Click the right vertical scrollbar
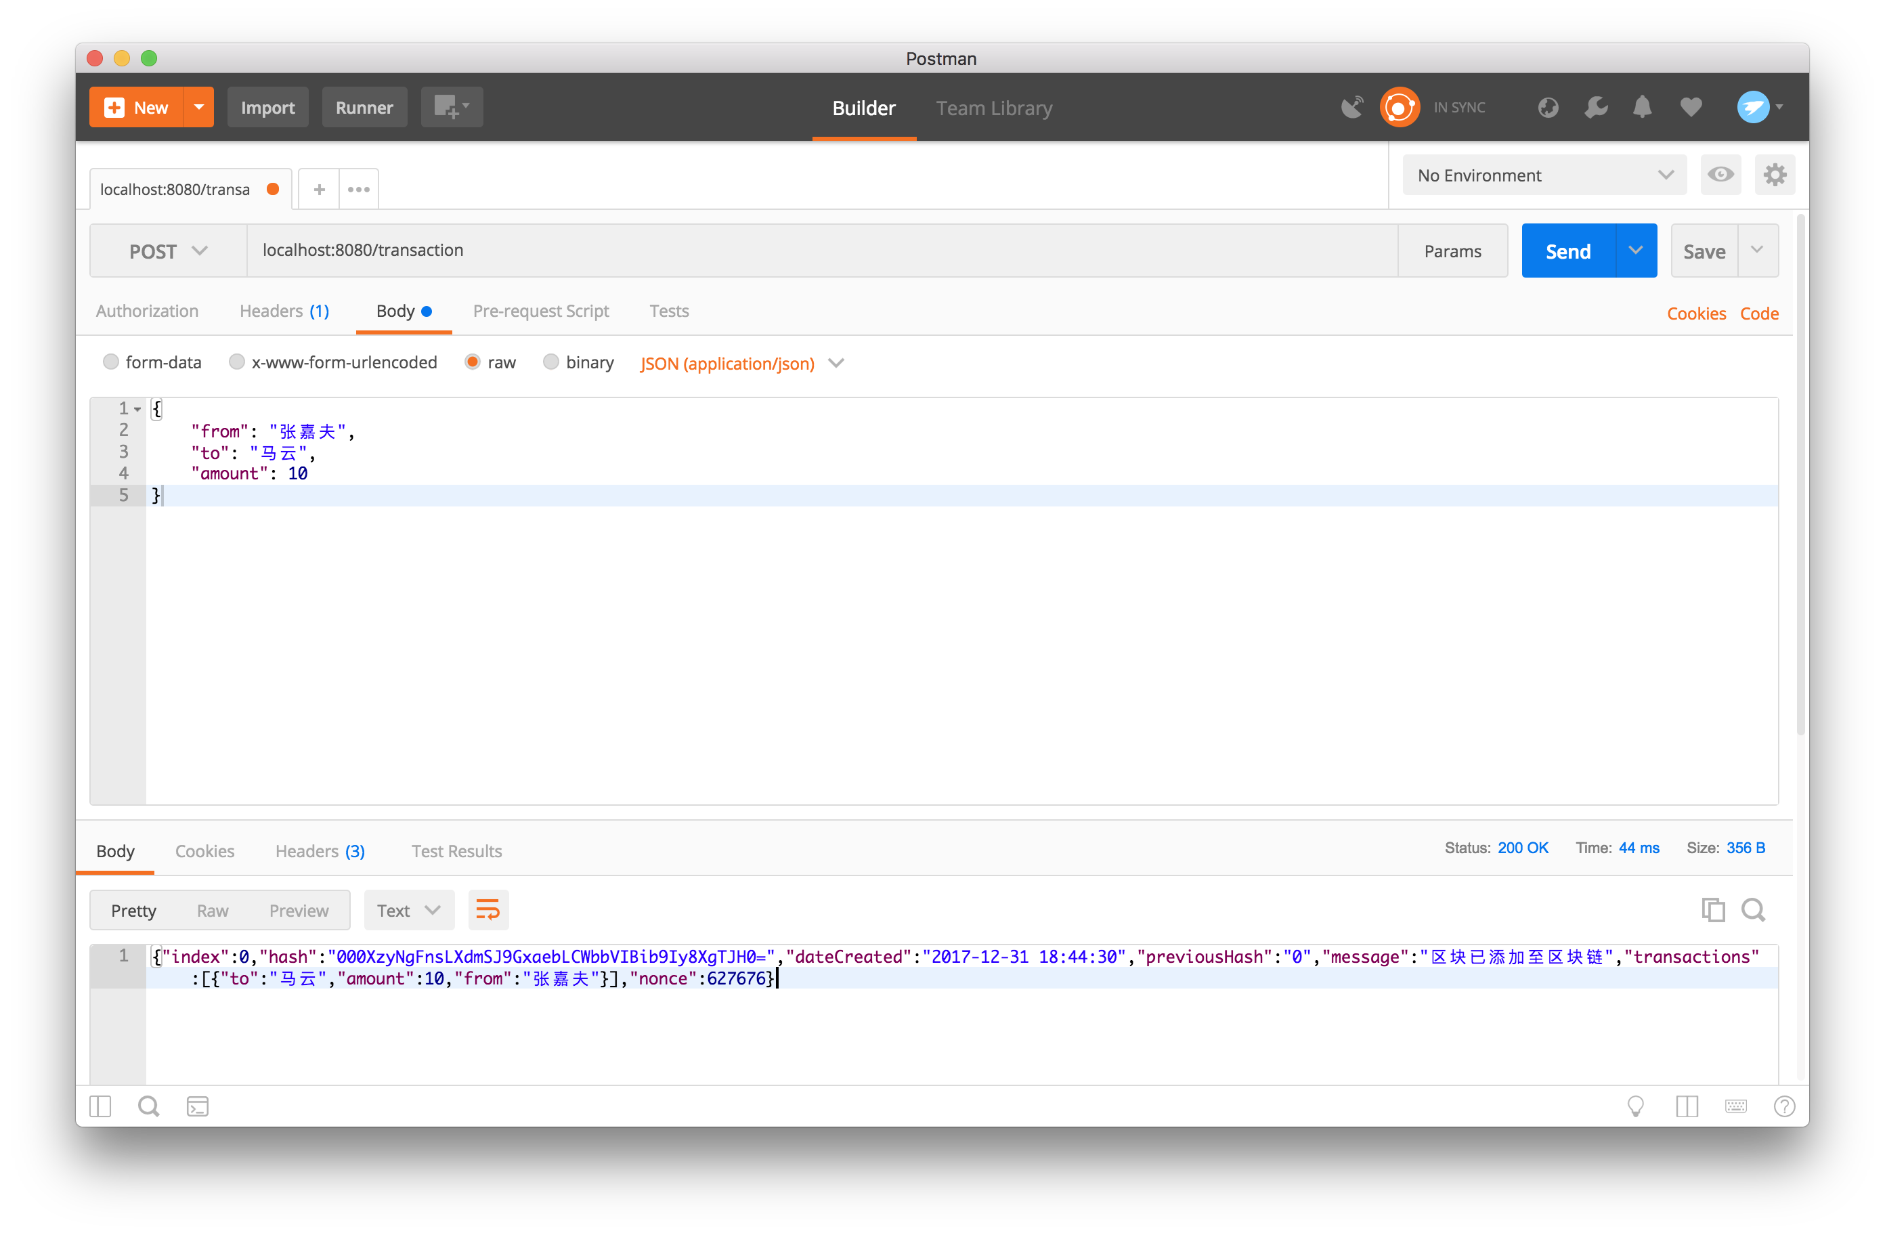 1801,475
